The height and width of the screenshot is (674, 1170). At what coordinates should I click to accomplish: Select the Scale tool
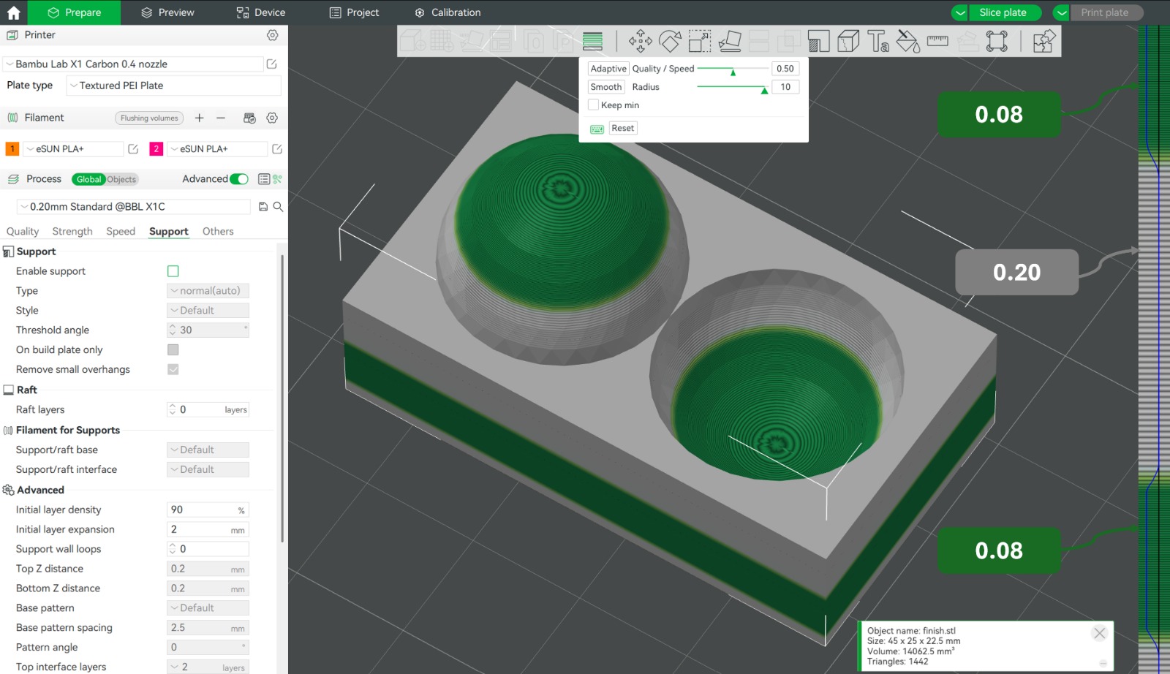tap(700, 42)
